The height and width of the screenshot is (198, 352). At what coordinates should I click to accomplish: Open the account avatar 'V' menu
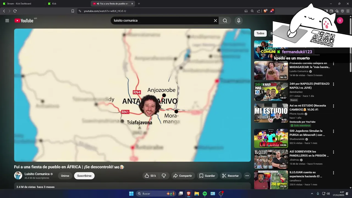click(x=340, y=21)
